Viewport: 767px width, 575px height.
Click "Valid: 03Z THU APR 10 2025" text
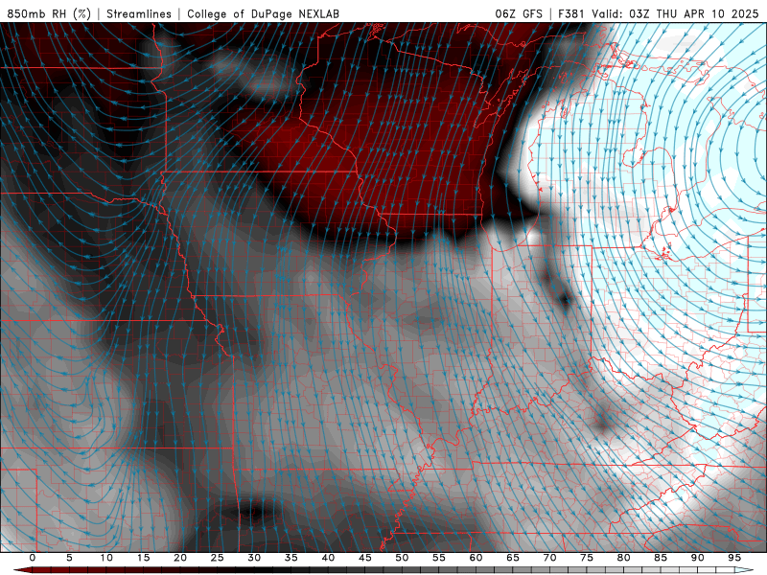click(x=675, y=13)
